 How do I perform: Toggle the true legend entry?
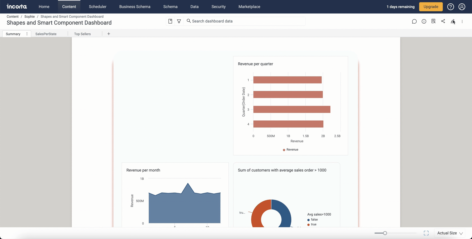312,224
